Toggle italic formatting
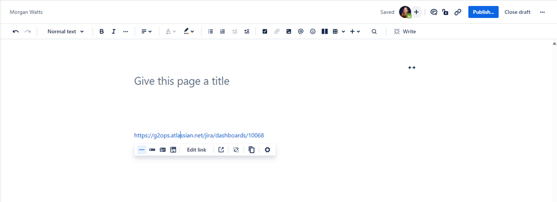 (114, 32)
